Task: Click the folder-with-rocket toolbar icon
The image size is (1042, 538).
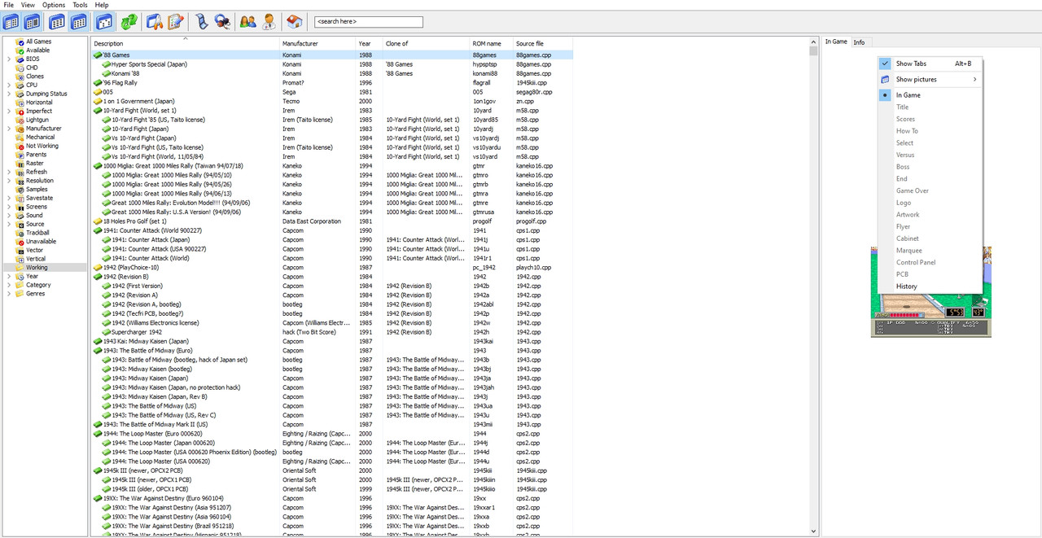Action: [155, 22]
